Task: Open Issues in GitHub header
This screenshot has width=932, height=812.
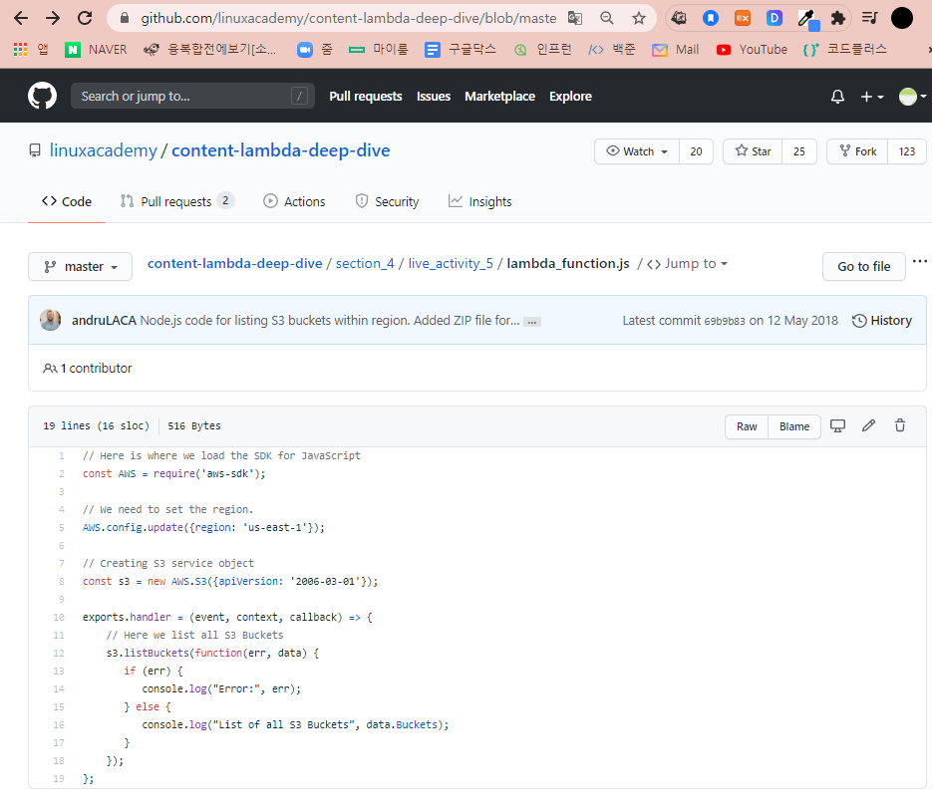Action: (x=434, y=97)
